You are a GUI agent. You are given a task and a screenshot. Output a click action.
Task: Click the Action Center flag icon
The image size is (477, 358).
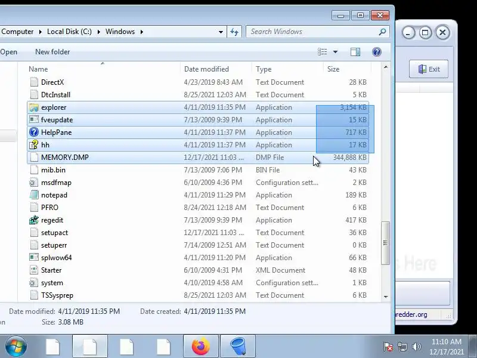(388, 347)
